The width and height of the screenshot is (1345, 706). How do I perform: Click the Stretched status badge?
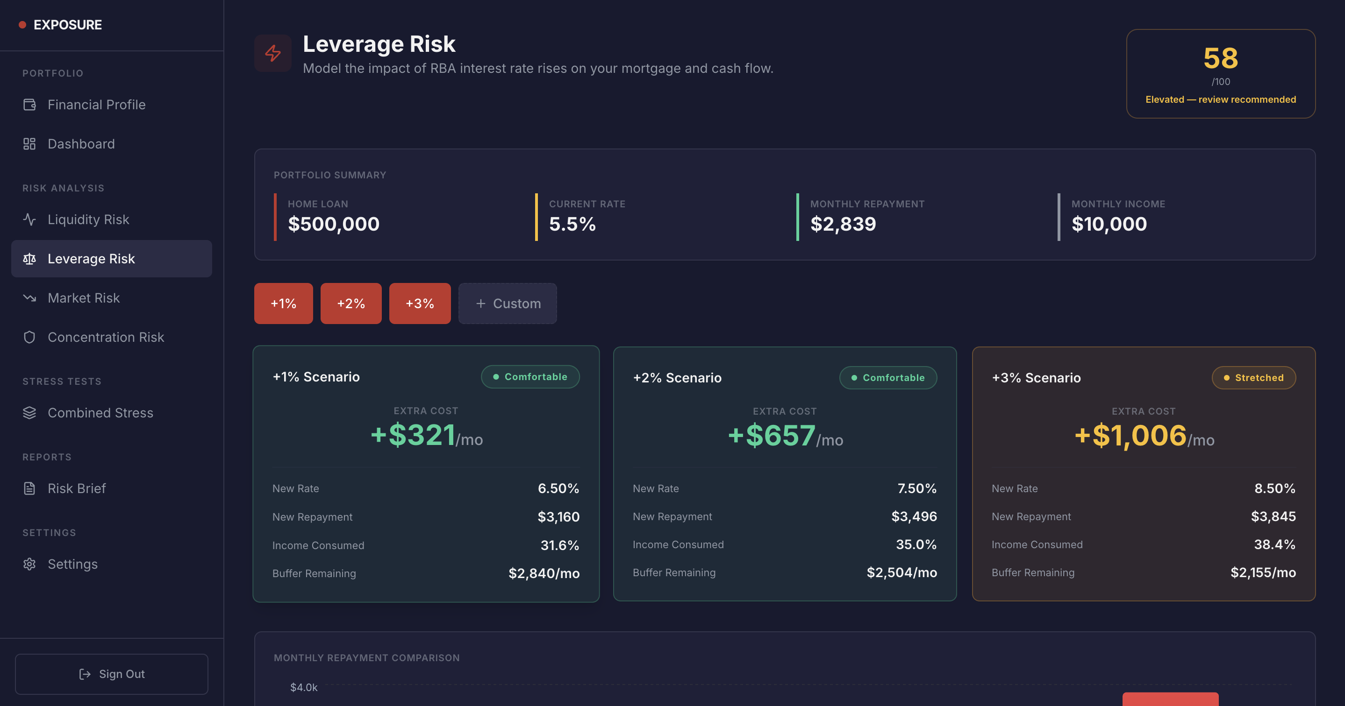[1253, 377]
